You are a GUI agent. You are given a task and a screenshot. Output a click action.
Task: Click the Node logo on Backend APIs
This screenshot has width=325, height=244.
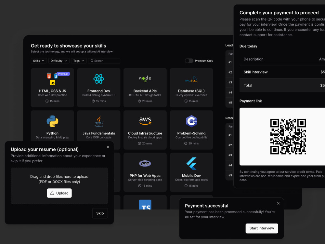145,79
